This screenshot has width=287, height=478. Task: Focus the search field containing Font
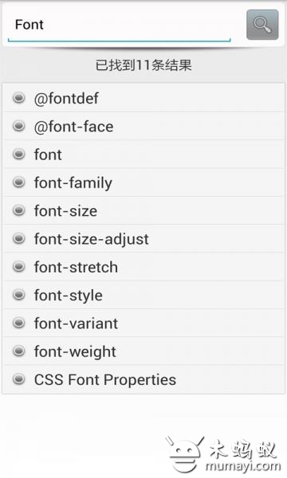point(119,26)
